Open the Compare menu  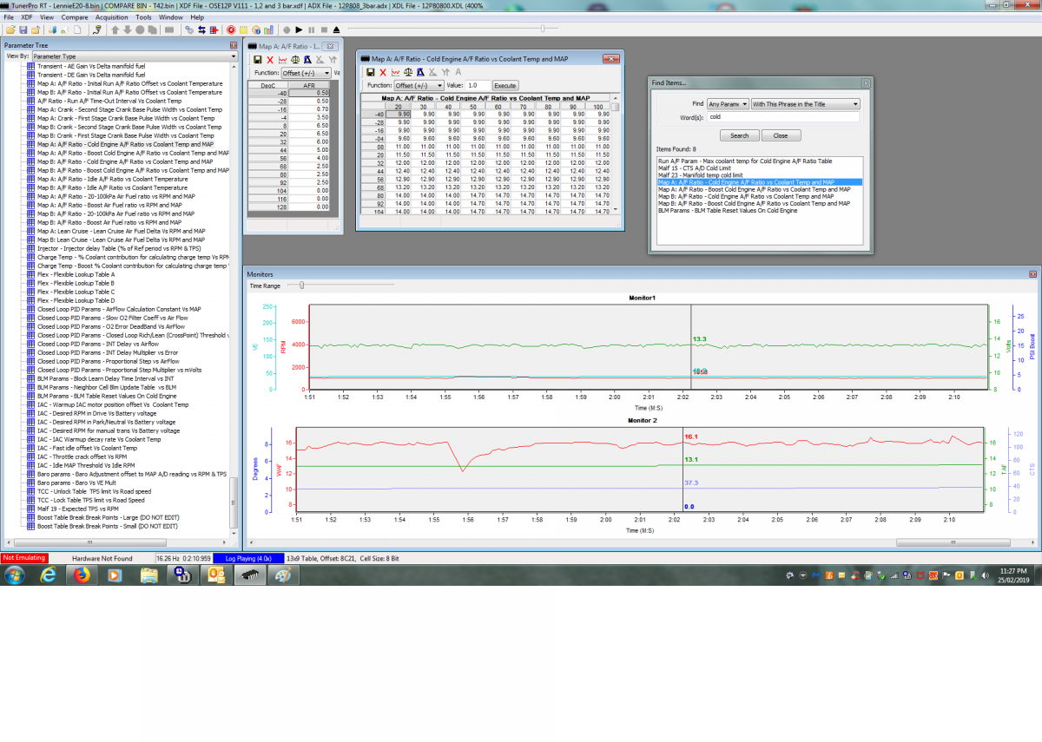(75, 17)
